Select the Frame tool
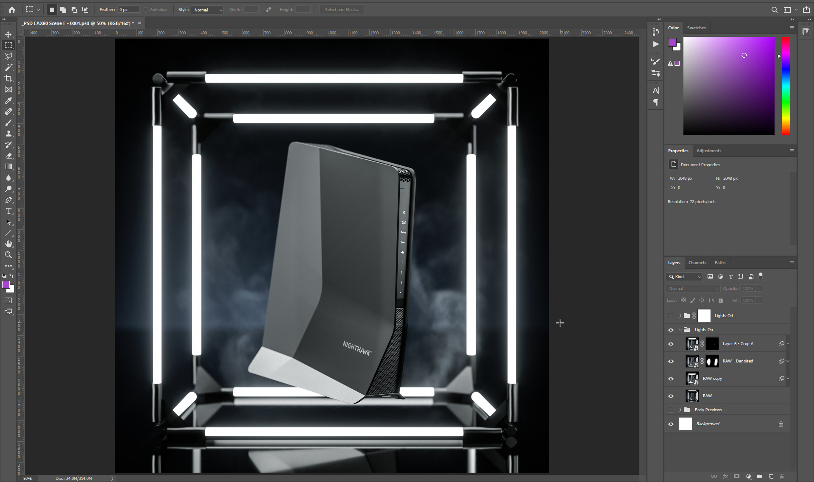Image resolution: width=814 pixels, height=482 pixels. coord(8,89)
